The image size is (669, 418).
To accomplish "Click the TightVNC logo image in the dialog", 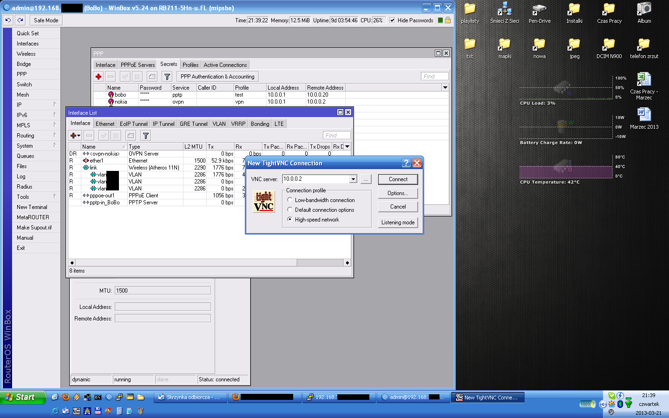I will tap(263, 202).
